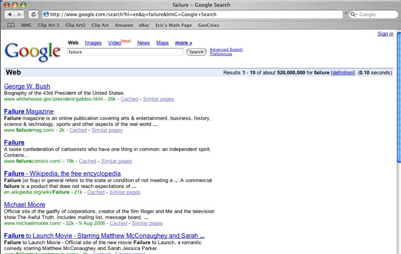401x254 pixels.
Task: Open the Clip Art bookmark
Action: 100,25
